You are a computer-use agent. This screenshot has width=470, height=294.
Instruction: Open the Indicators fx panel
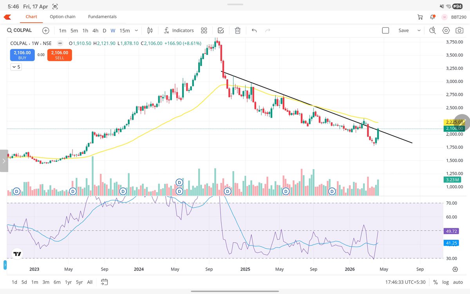click(x=178, y=30)
